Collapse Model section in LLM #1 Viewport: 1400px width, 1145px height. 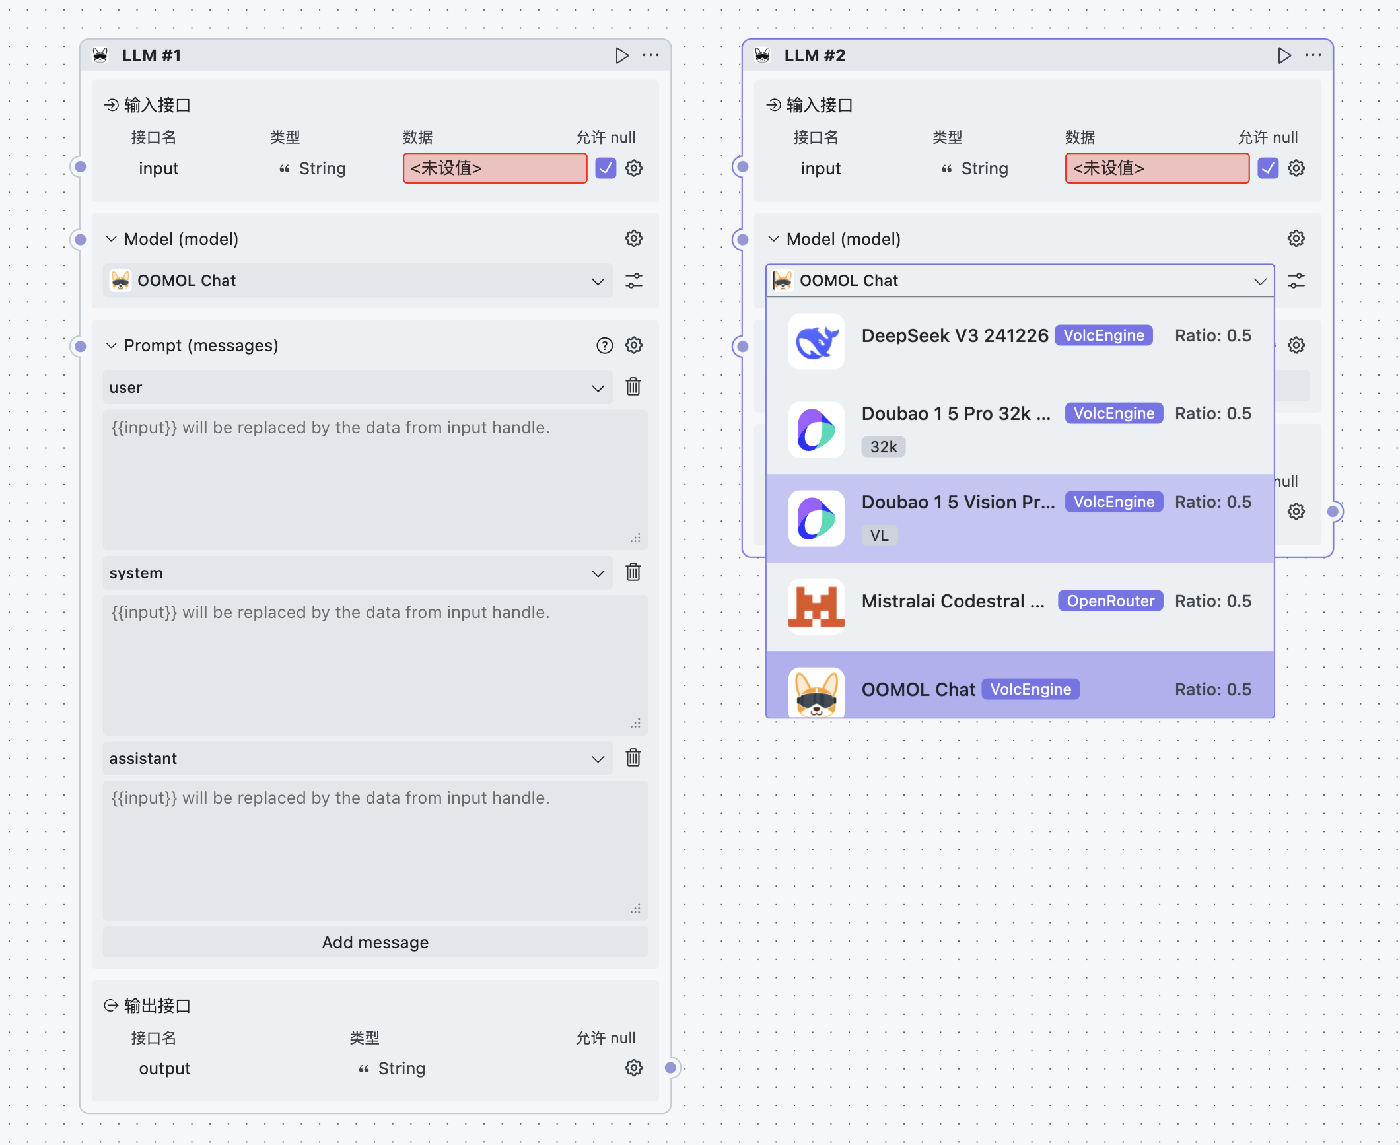112,239
